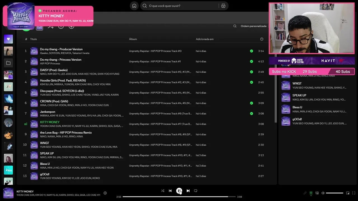Open the mini player icon
The height and width of the screenshot is (201, 358).
348,193
